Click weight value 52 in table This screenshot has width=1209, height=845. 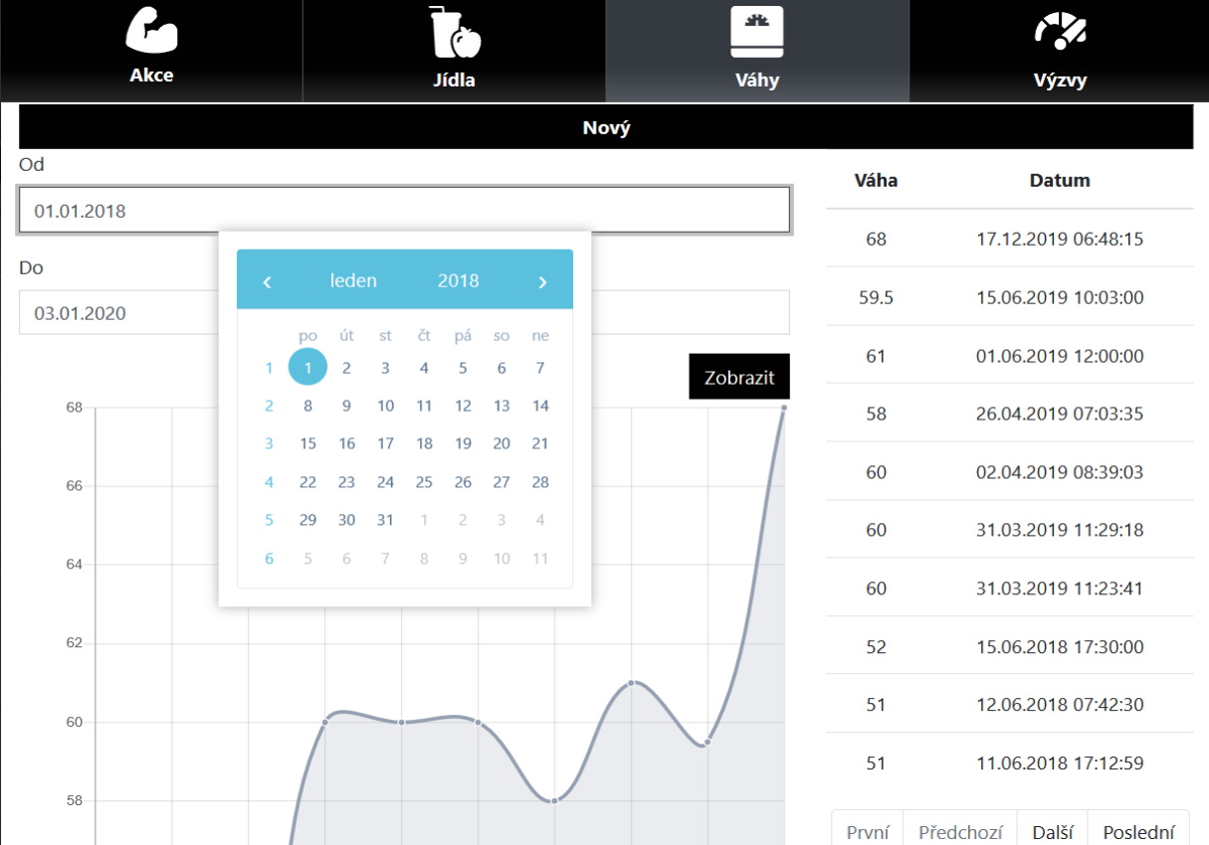[x=876, y=647]
